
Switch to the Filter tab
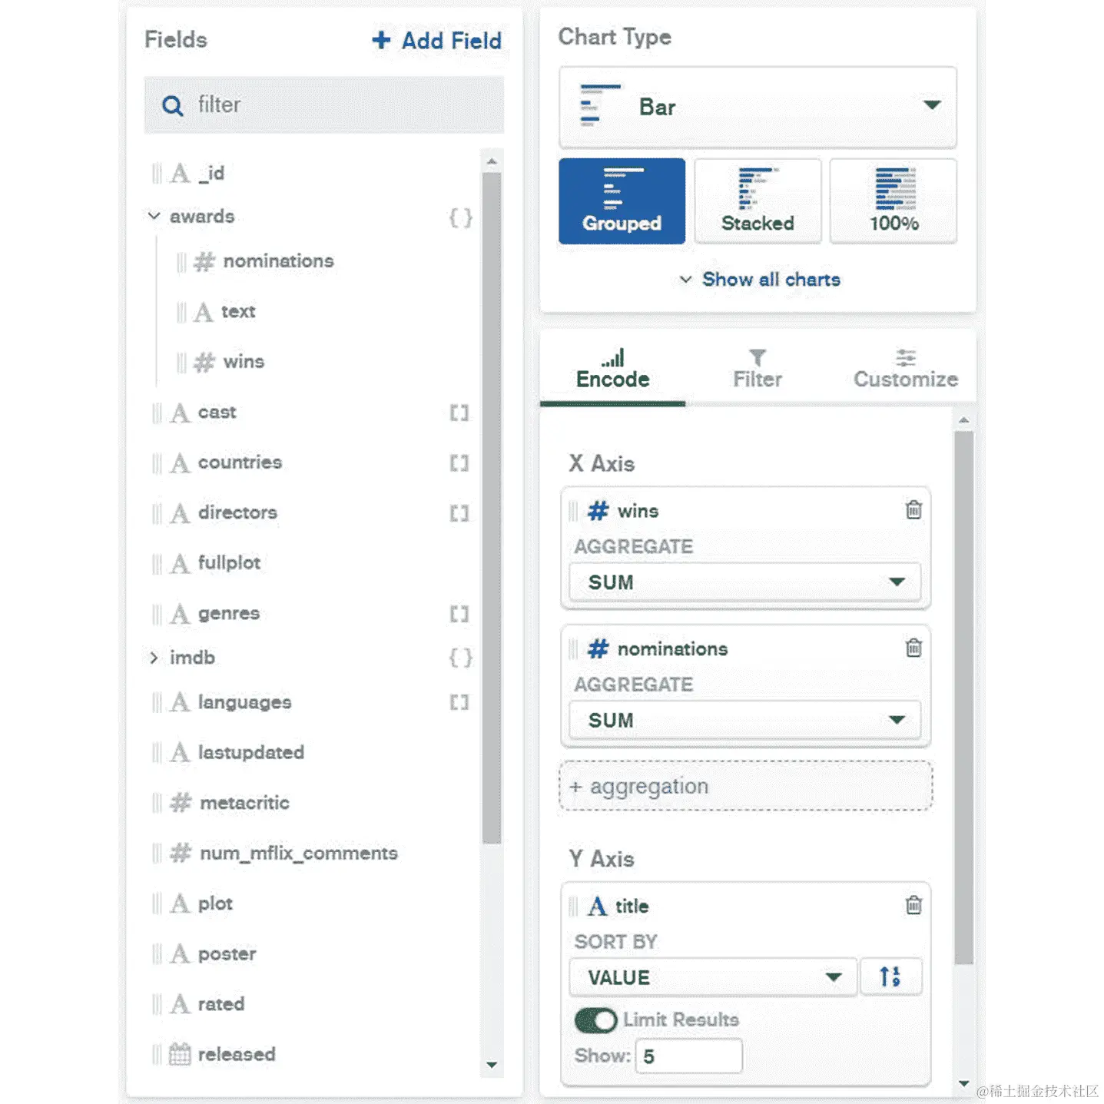(x=758, y=370)
